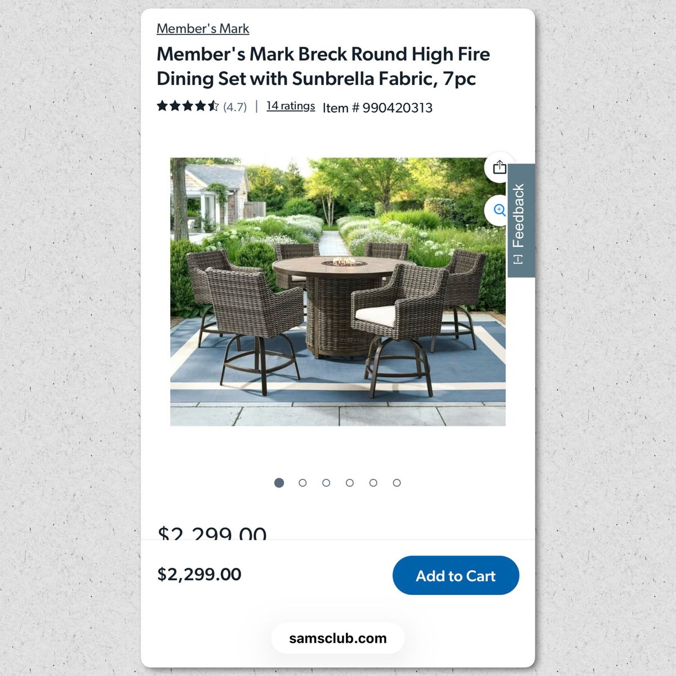Click the magnifier zoom icon on the image

[x=498, y=210]
